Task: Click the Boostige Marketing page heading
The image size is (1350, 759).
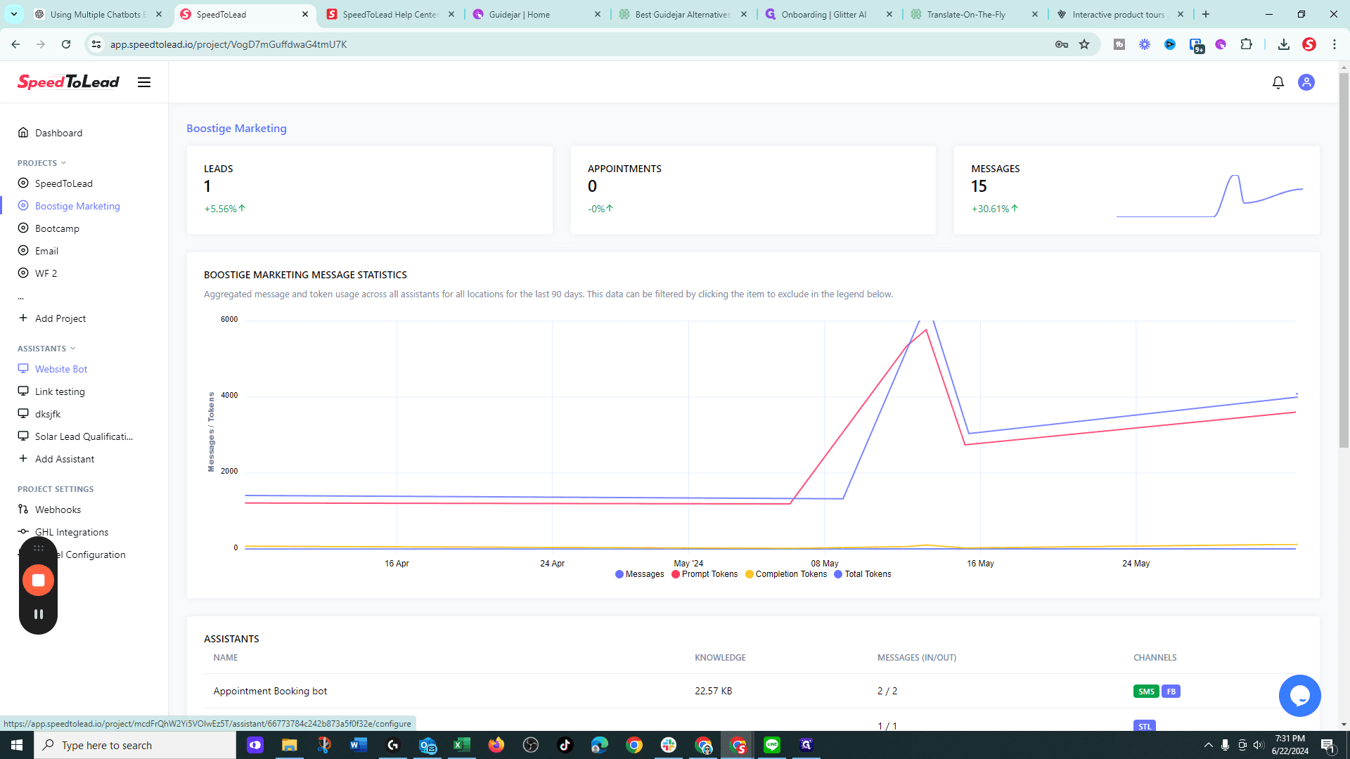Action: pyautogui.click(x=236, y=129)
